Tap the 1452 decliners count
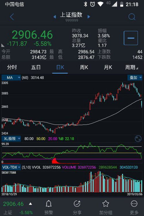The width and height of the screenshot is (144, 216). tap(137, 57)
